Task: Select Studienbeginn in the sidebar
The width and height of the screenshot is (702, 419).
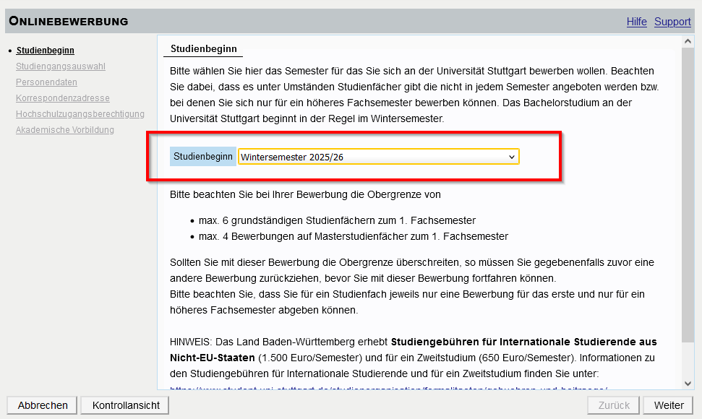Action: point(46,51)
